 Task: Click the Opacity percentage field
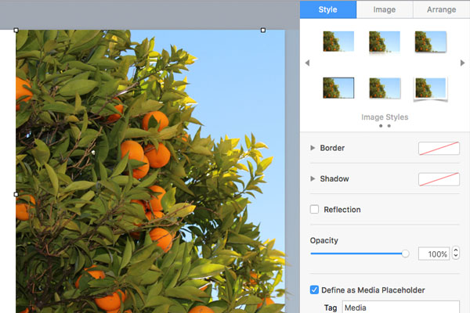434,254
